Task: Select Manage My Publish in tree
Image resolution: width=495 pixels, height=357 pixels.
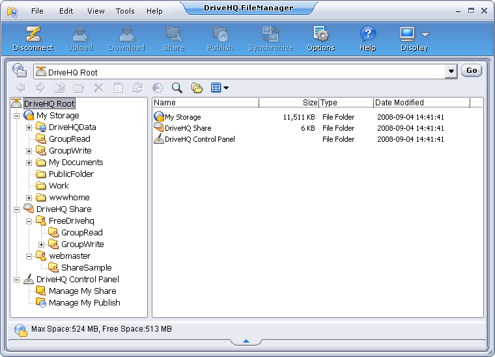Action: [84, 303]
